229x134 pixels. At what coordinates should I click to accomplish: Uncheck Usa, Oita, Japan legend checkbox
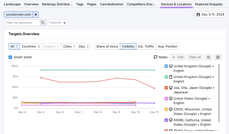click(x=166, y=88)
